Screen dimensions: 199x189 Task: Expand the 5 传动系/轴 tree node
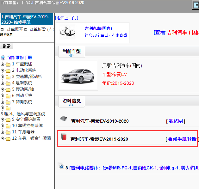click(x=2, y=89)
